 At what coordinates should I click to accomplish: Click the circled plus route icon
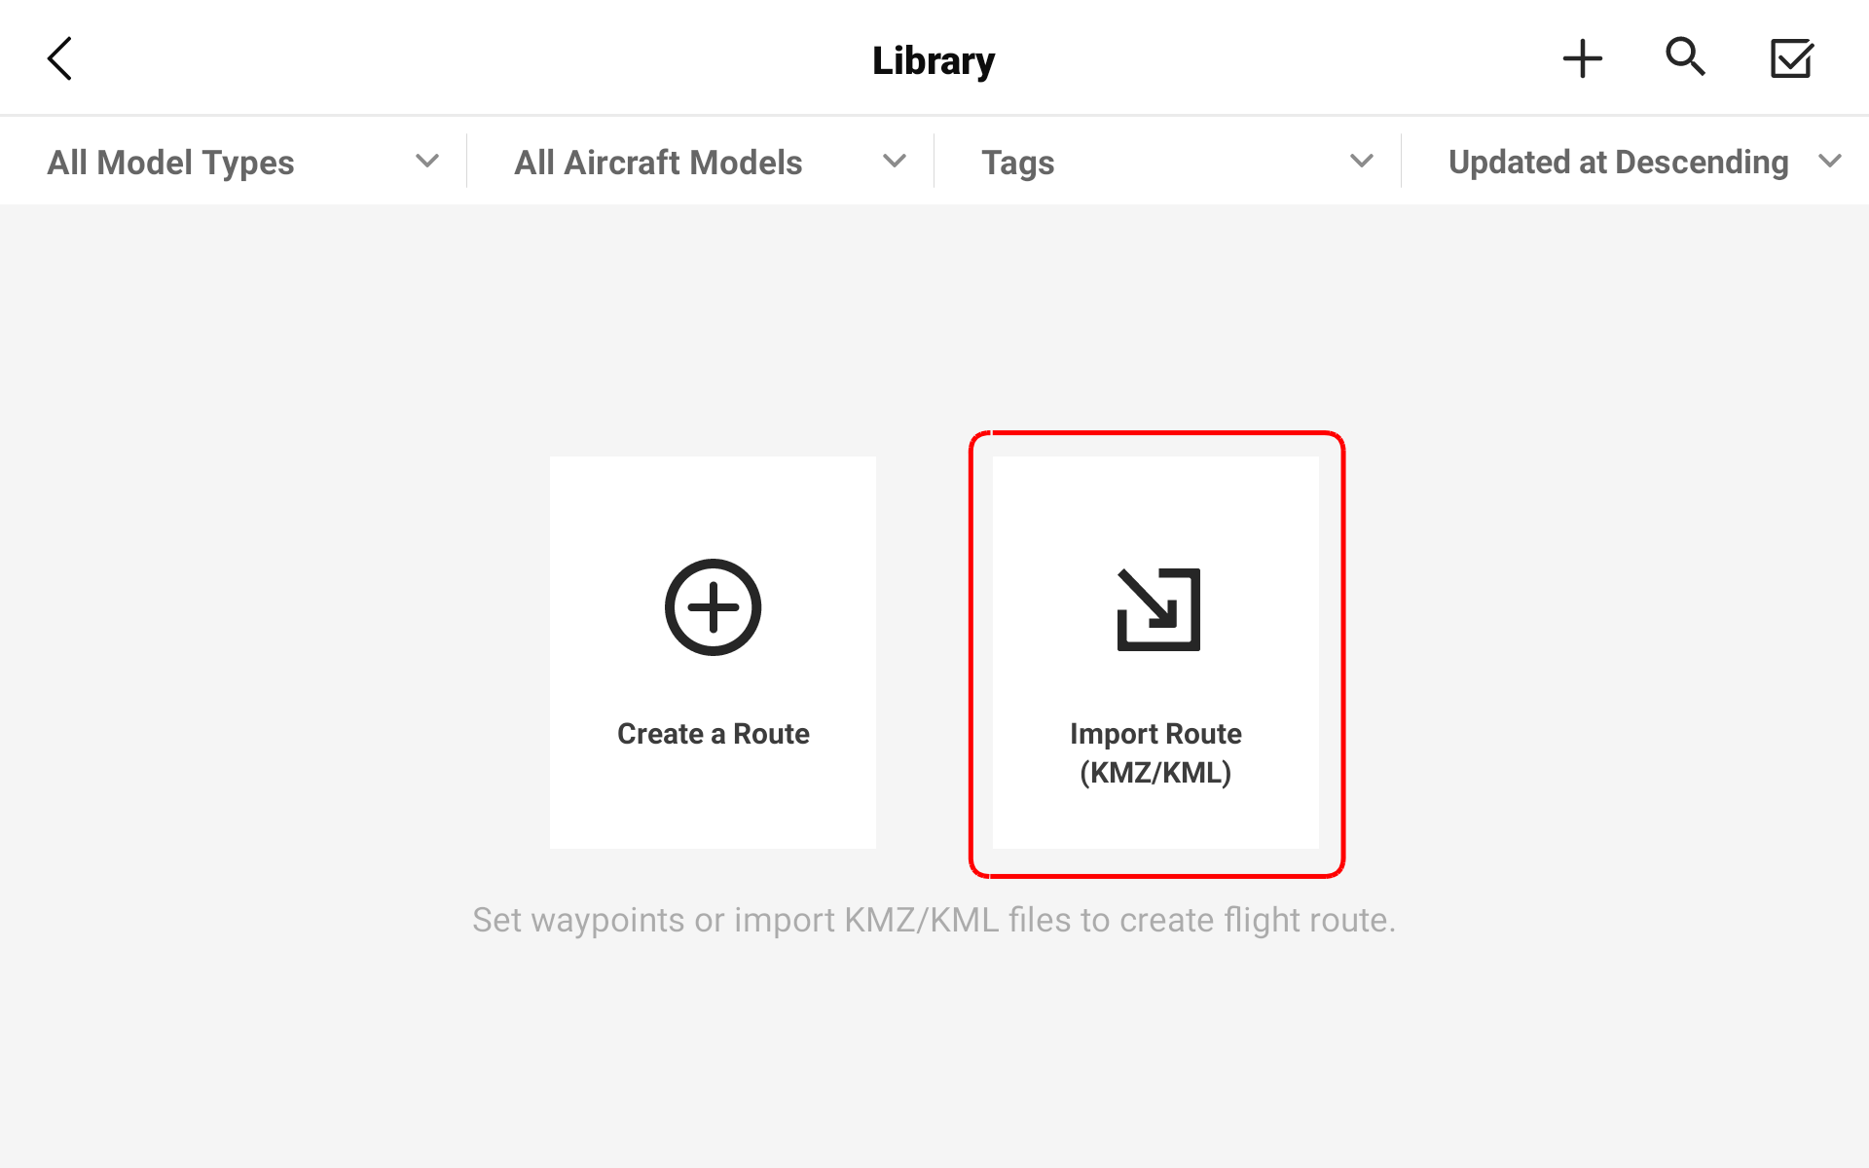pyautogui.click(x=713, y=607)
